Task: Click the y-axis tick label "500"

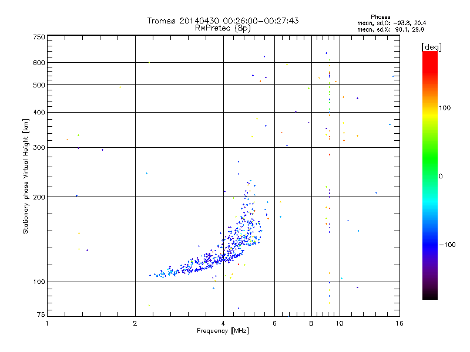Action: 39,85
